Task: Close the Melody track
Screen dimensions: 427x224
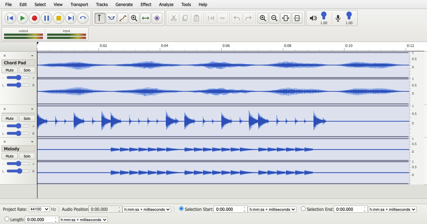Action: (5, 142)
